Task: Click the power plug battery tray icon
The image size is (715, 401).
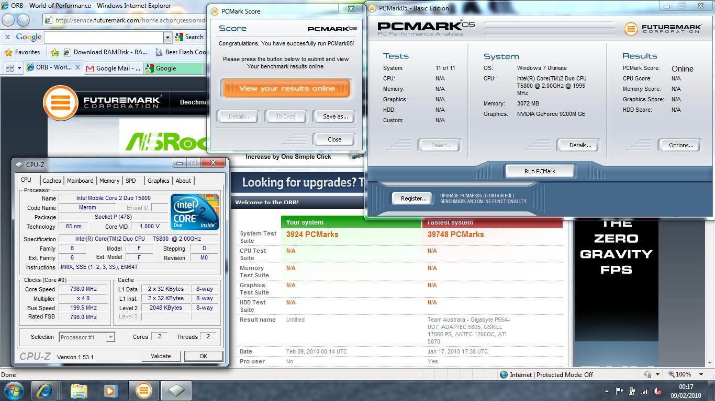Action: (632, 391)
